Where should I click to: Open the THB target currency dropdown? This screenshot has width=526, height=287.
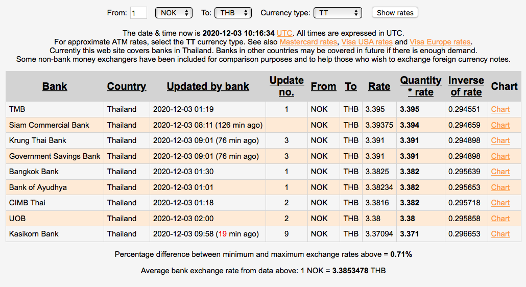click(x=233, y=13)
